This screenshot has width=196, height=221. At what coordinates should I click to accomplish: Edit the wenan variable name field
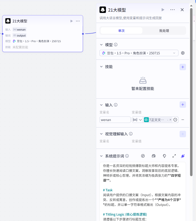pos(115,120)
